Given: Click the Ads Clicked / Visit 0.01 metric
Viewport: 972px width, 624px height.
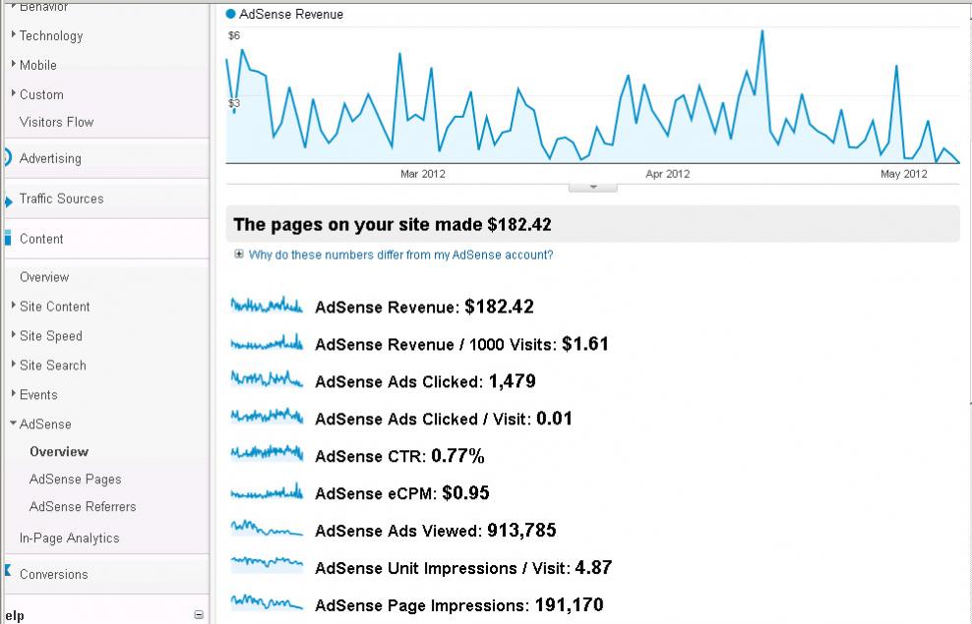Looking at the screenshot, I should click(x=444, y=419).
